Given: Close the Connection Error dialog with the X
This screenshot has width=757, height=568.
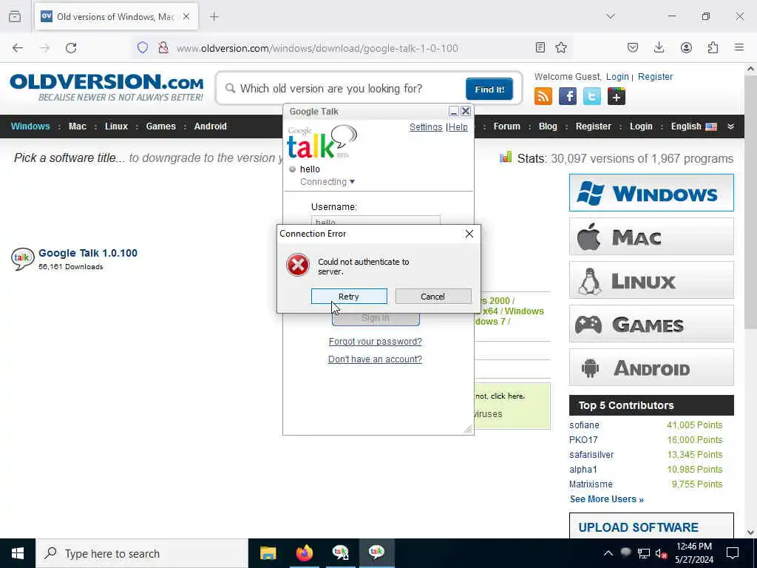Looking at the screenshot, I should (469, 234).
